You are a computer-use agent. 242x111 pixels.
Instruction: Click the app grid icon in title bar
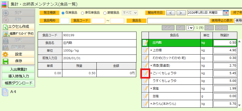tap(4, 4)
